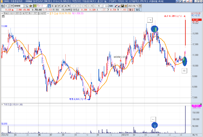Viewport: 203px width, 137px height.
Task: Open chart settings gear icon
Action: 126,6
